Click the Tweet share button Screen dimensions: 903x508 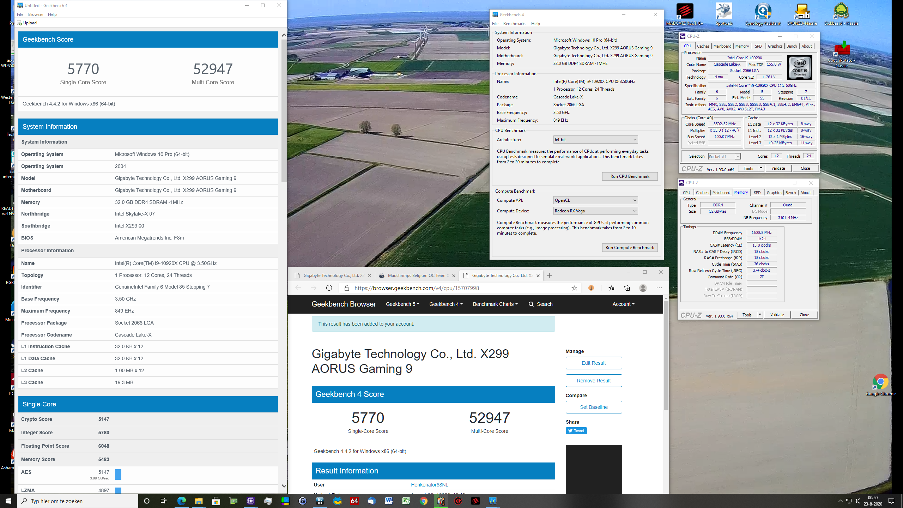tap(576, 431)
